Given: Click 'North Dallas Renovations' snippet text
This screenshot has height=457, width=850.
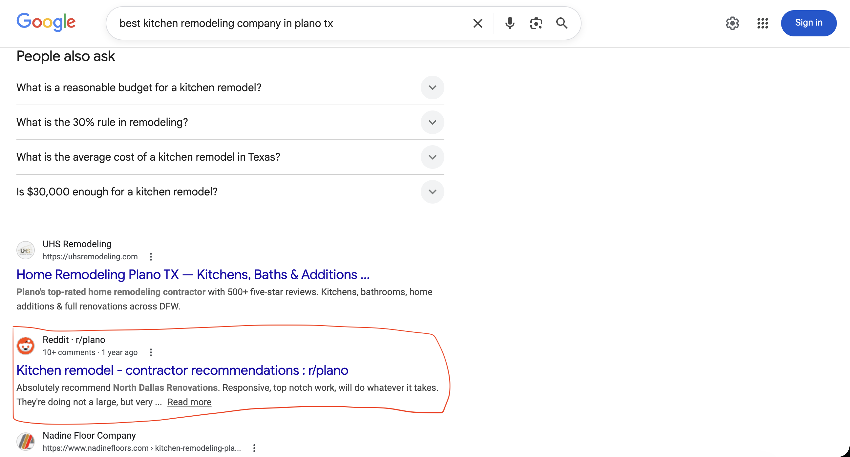Looking at the screenshot, I should tap(165, 387).
